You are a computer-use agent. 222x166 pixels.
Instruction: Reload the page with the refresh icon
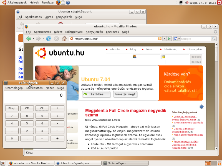tap(49, 39)
